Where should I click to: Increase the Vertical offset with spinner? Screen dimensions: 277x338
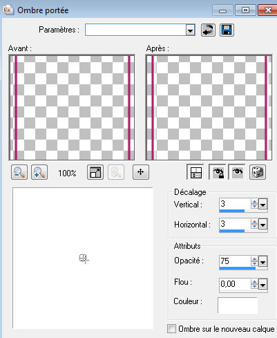click(x=254, y=202)
